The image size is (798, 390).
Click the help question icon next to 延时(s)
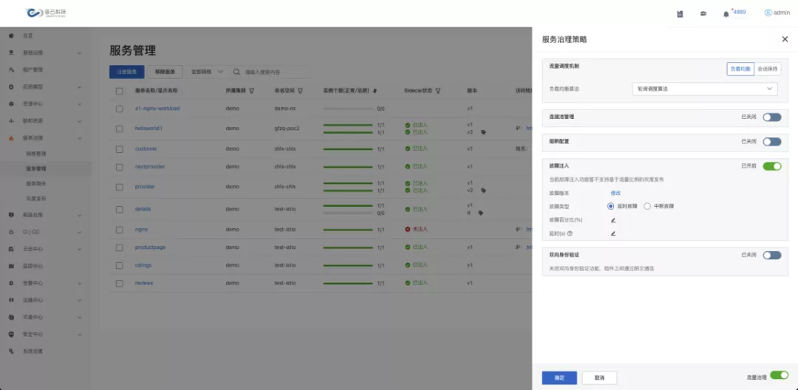(570, 233)
